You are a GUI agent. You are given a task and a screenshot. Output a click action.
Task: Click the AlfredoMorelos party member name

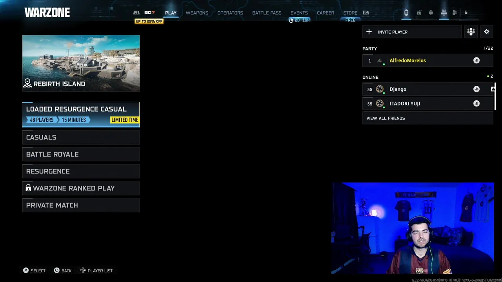(407, 61)
